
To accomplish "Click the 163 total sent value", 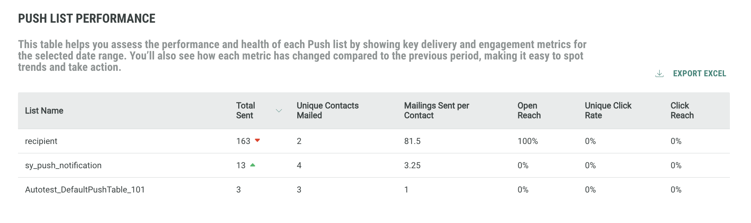I will click(x=243, y=141).
